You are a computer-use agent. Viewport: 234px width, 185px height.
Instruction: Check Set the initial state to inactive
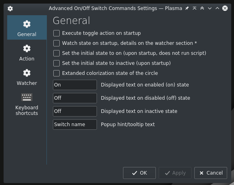tap(56, 63)
